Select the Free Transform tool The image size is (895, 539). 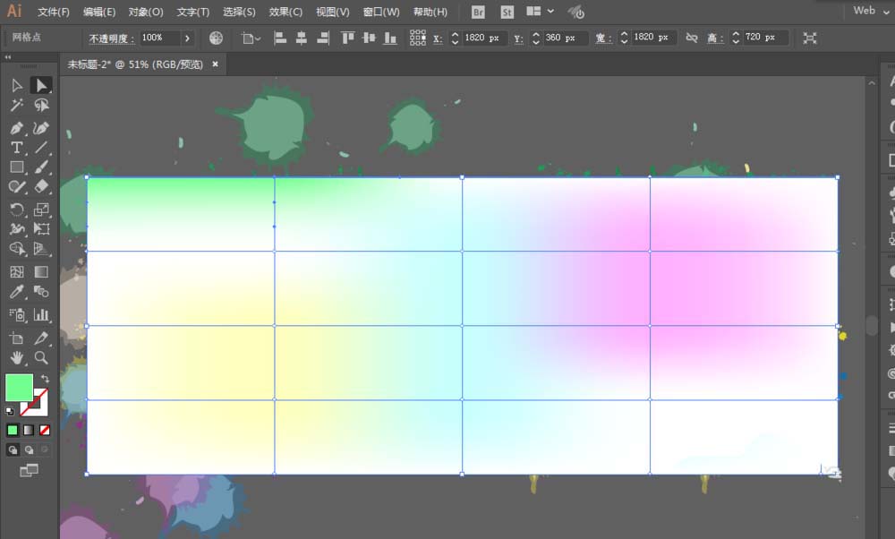41,229
